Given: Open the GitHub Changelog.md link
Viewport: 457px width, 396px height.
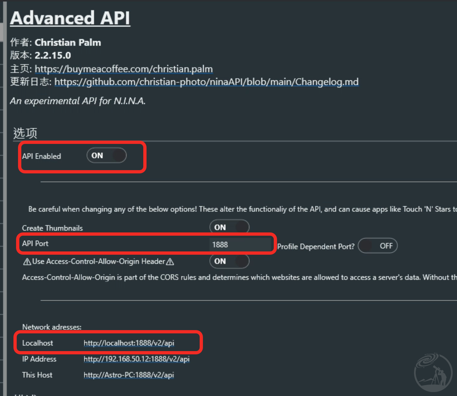Looking at the screenshot, I should (206, 82).
